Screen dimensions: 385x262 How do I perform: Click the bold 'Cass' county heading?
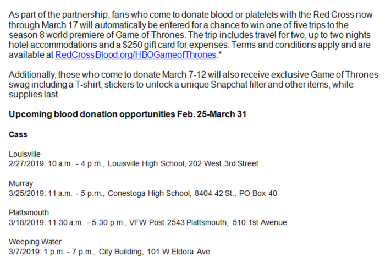(x=18, y=134)
